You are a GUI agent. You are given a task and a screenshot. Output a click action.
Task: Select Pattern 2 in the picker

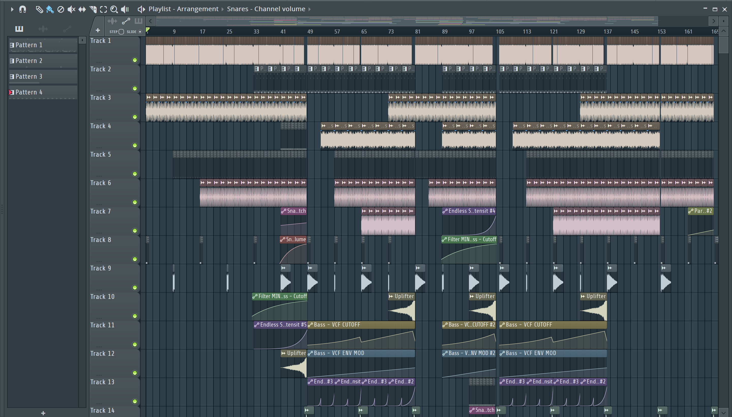43,61
